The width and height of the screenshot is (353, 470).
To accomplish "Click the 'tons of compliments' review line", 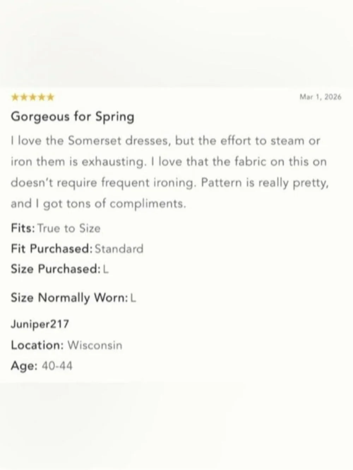I will pyautogui.click(x=98, y=204).
